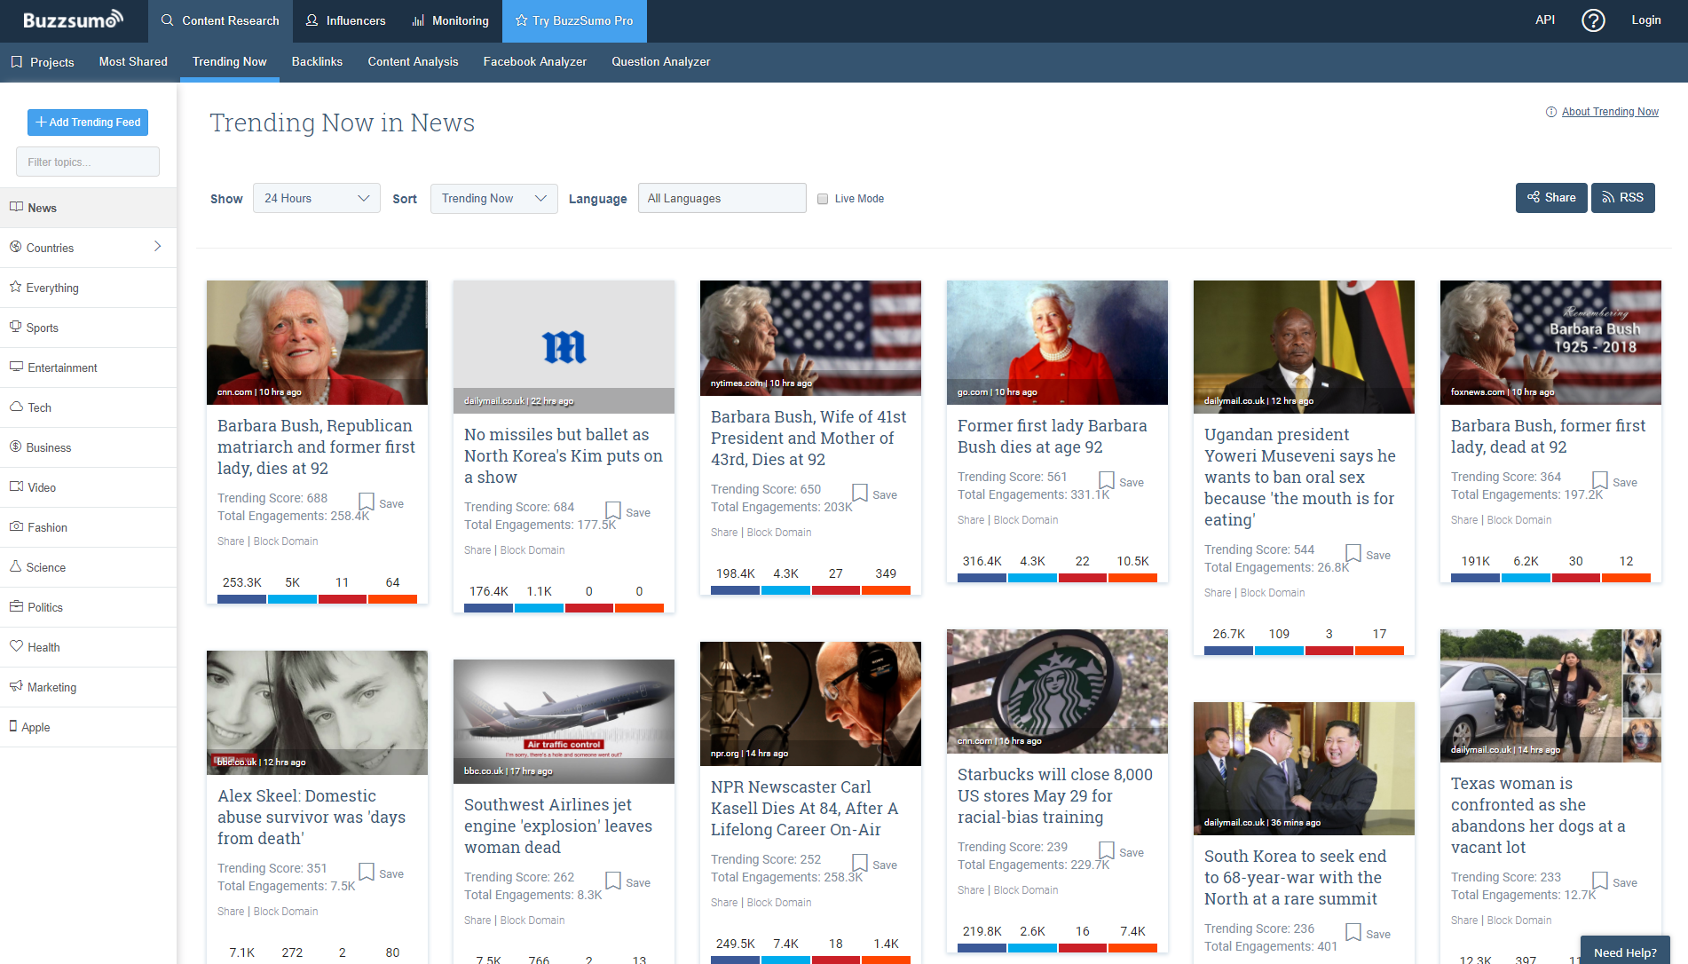Open the All Languages dropdown
The image size is (1688, 964).
click(722, 198)
